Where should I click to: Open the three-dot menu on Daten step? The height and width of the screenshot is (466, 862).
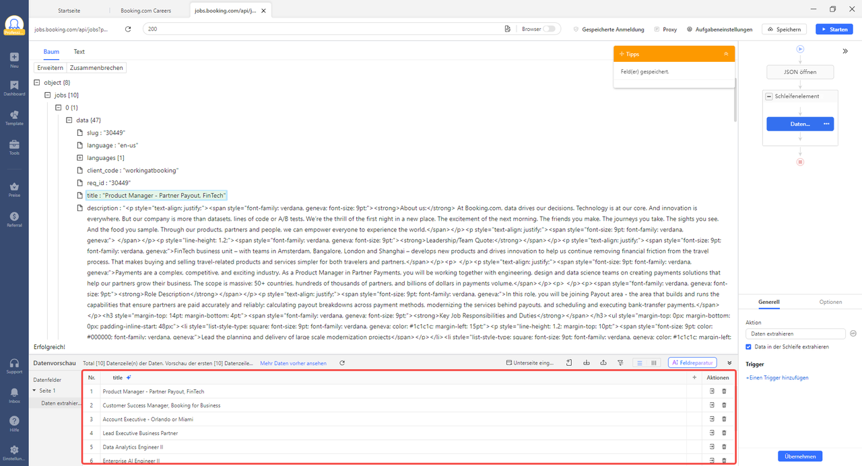(826, 124)
